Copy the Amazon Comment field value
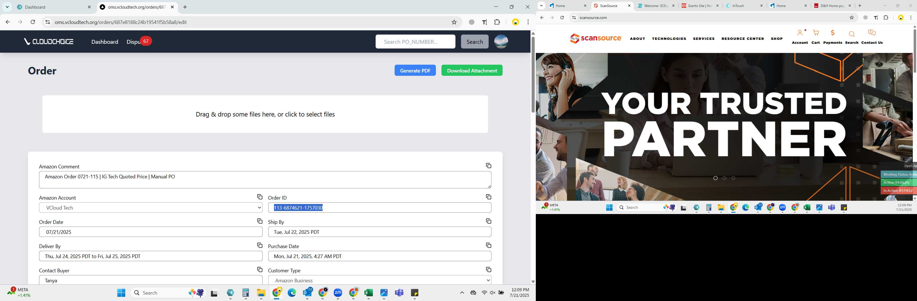This screenshot has height=301, width=917. 488,166
